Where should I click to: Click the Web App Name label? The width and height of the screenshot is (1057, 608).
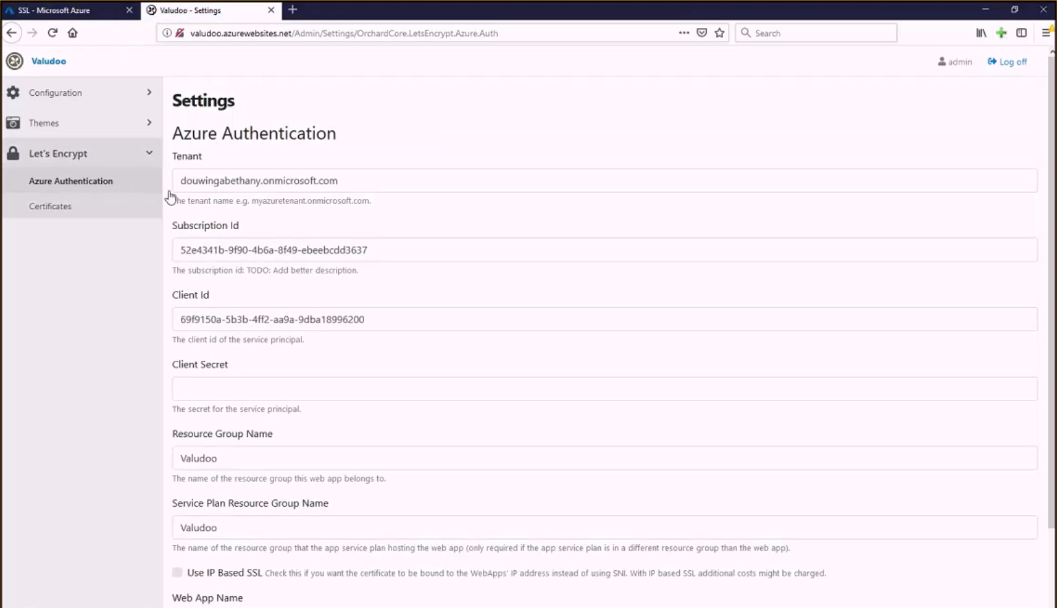coord(207,597)
